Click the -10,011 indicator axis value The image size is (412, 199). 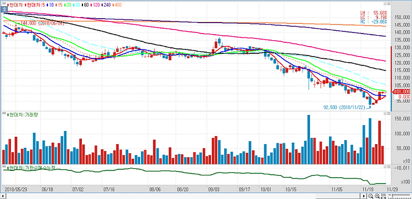click(x=402, y=168)
